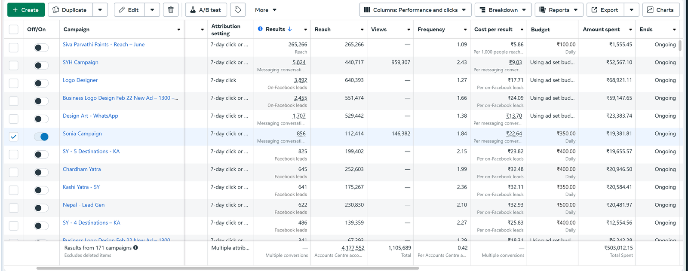
Task: Turn off the Sonia Campaign toggle
Action: (x=41, y=137)
